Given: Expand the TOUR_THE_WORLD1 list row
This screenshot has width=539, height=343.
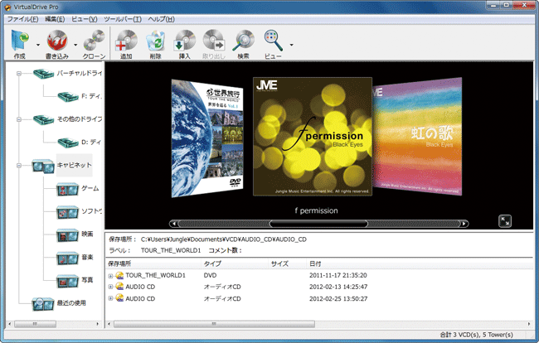Looking at the screenshot, I should 110,276.
